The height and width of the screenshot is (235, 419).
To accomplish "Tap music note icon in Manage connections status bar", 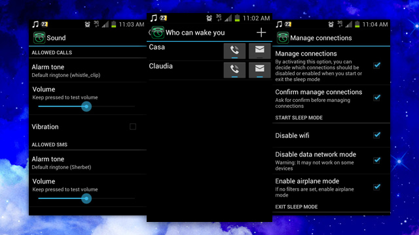I will (x=279, y=25).
